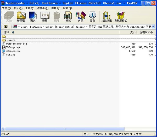Click packed size 340,250,636
The height and width of the screenshot is (137, 157).
click(x=145, y=47)
